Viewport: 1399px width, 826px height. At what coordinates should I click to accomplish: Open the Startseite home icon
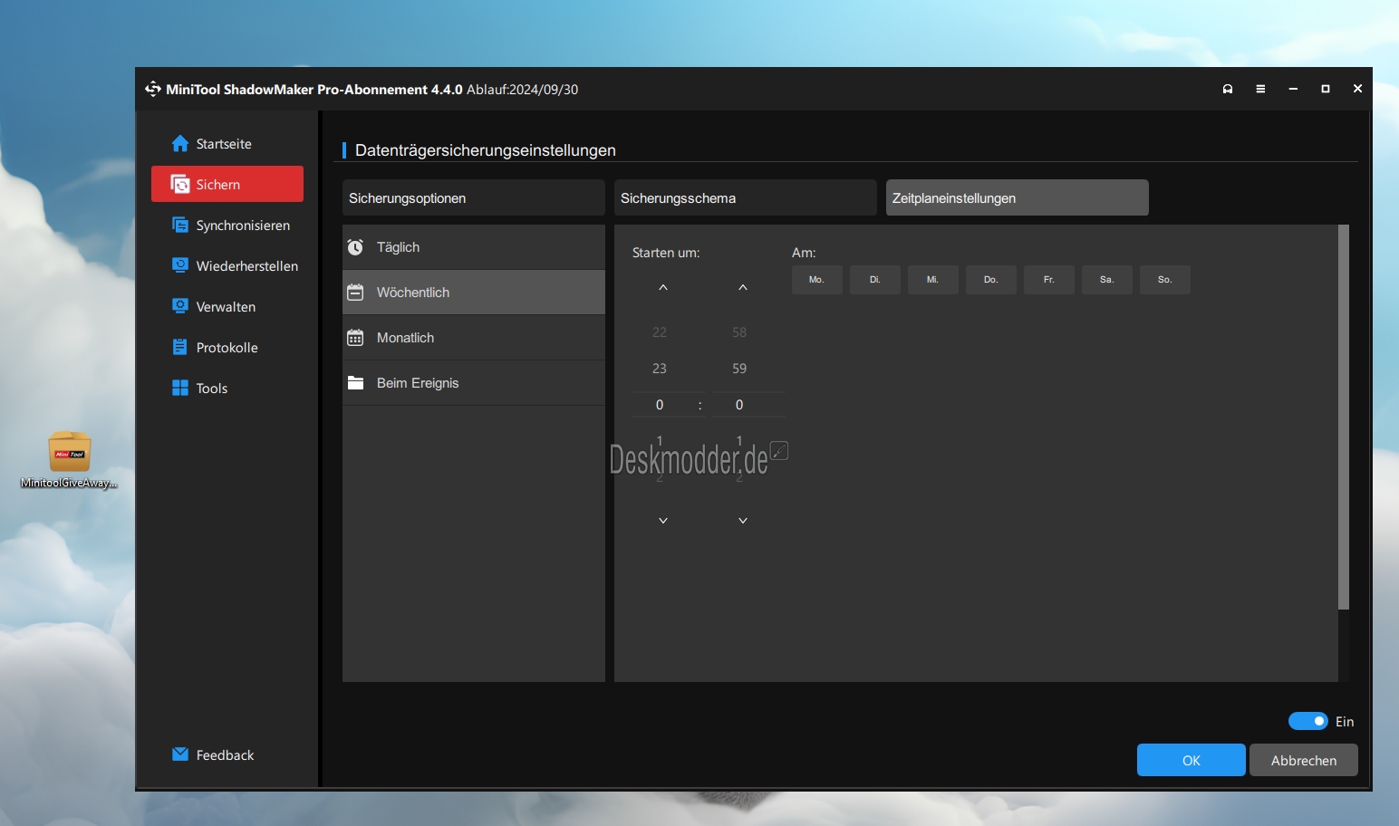180,144
